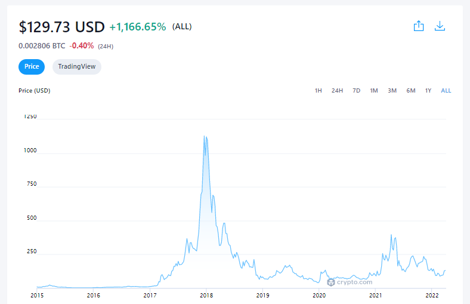Image resolution: width=470 pixels, height=304 pixels.
Task: Set chart range to 6M
Action: (410, 91)
